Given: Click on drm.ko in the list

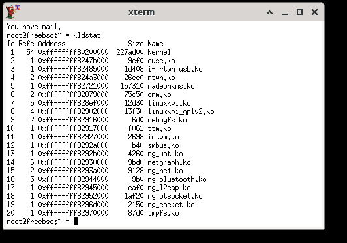Looking at the screenshot, I should coord(159,94).
